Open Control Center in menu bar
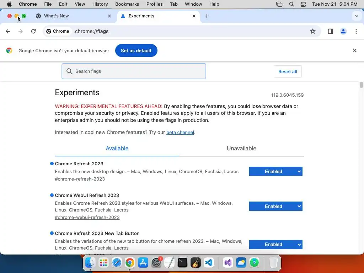Screen dimensions: 364x273 (x=303, y=4)
